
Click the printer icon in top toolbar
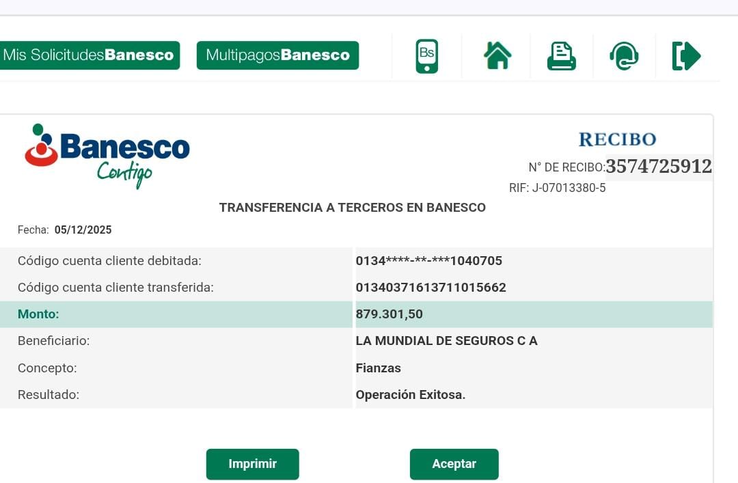click(561, 55)
